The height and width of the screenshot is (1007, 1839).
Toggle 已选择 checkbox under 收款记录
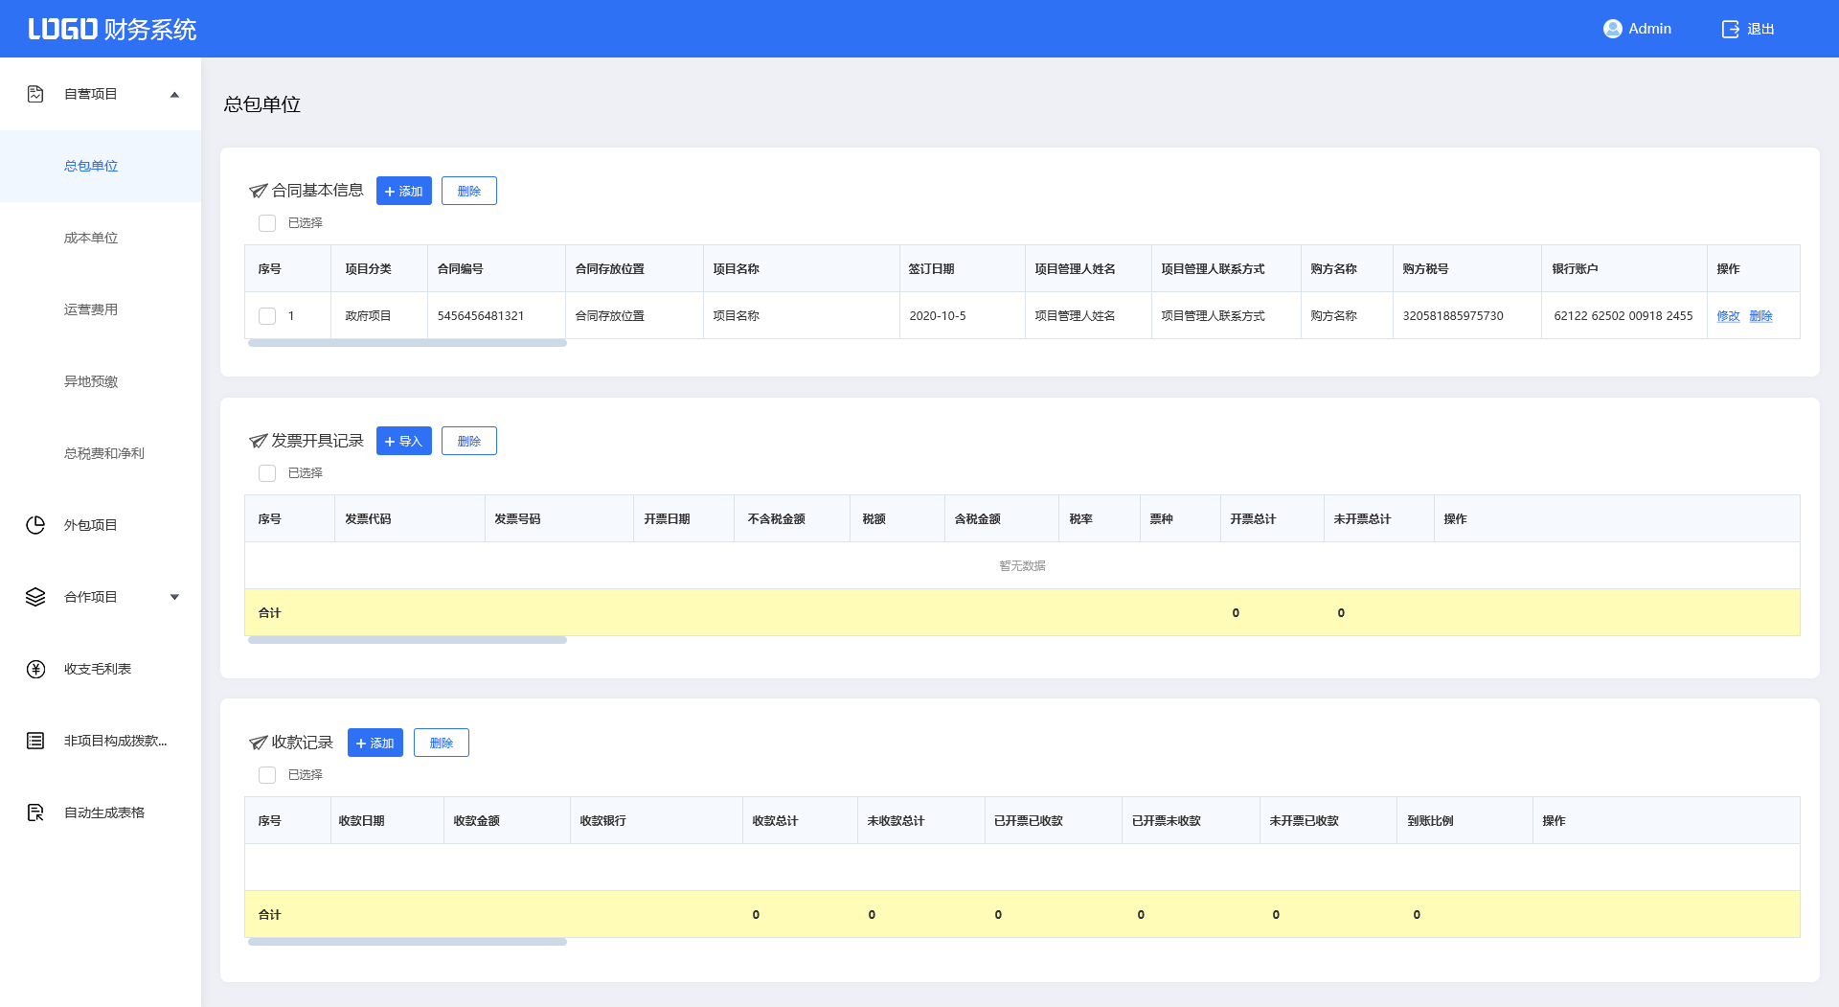[x=267, y=775]
